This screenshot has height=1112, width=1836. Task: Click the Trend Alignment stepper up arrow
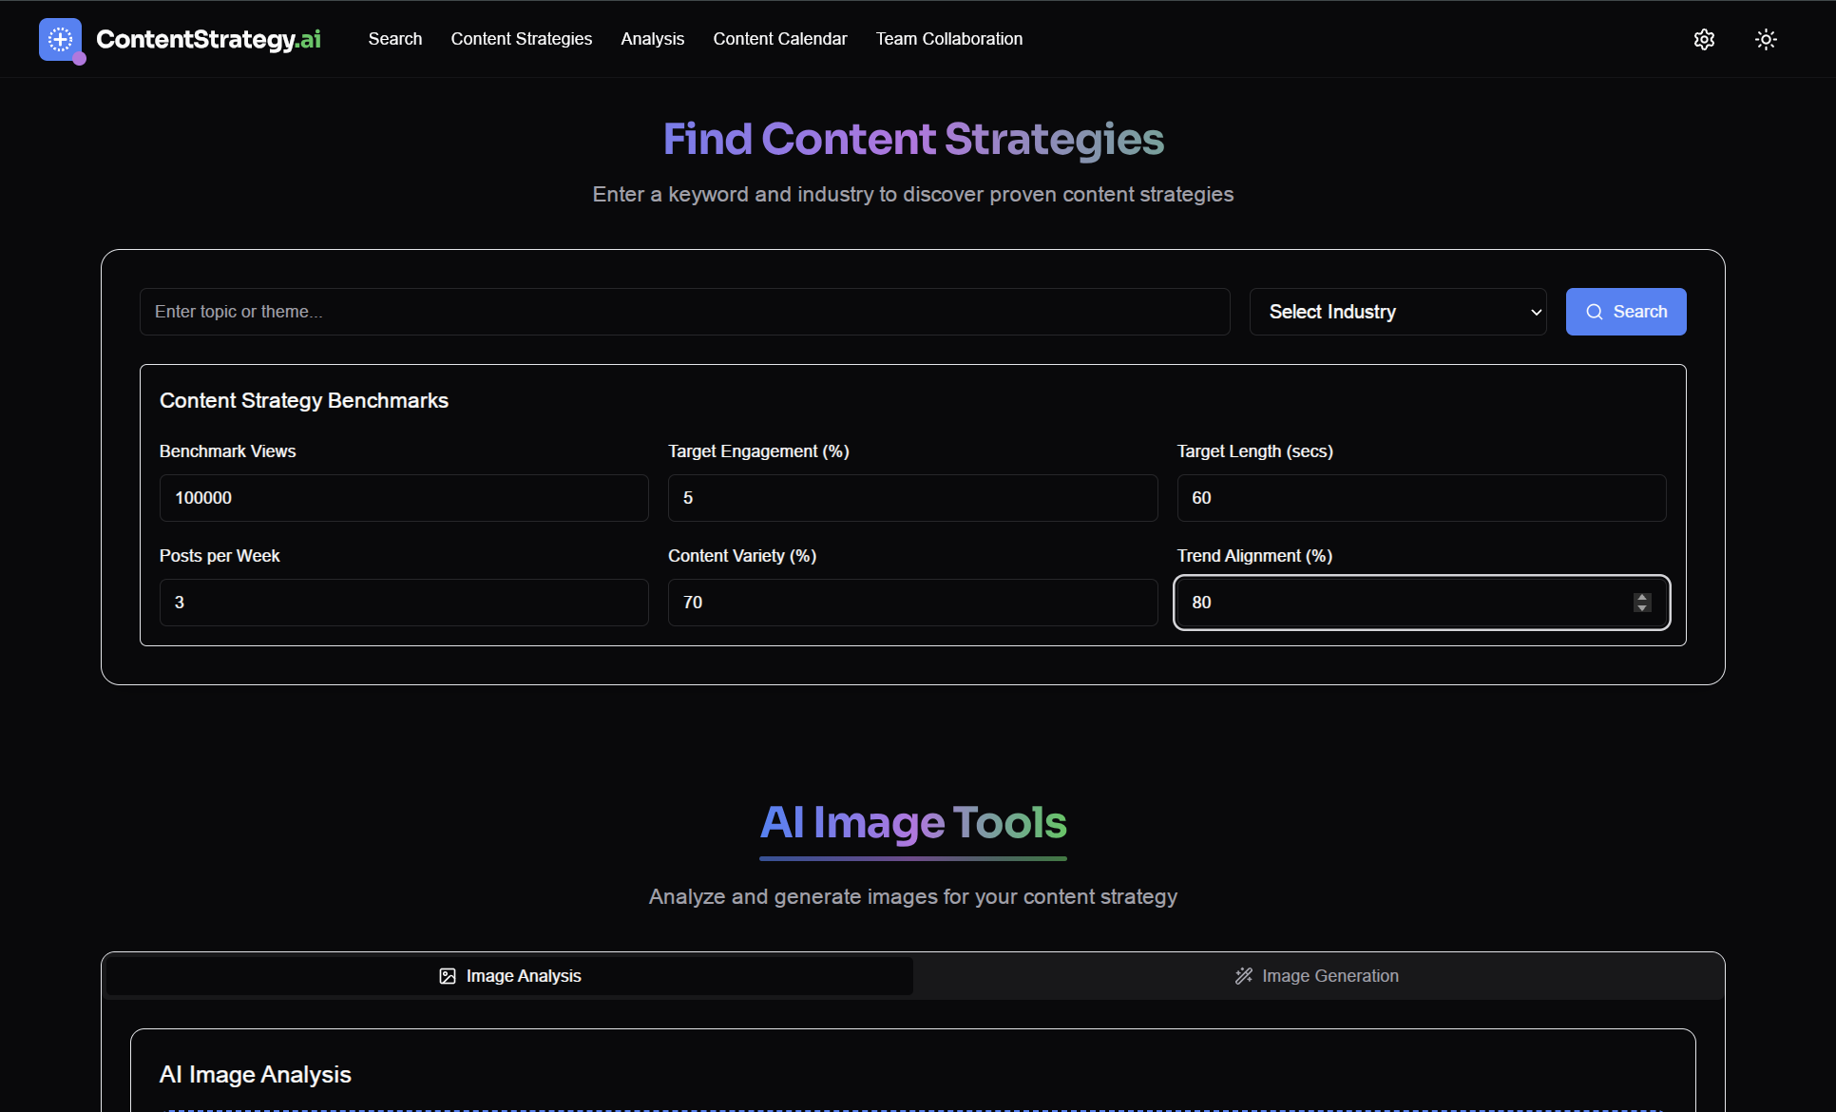pos(1641,596)
